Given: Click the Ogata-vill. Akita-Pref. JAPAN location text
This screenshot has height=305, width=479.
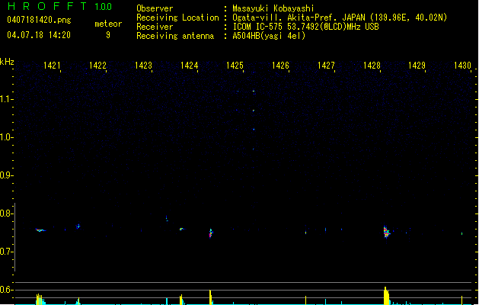Looking at the screenshot, I should click(340, 18).
